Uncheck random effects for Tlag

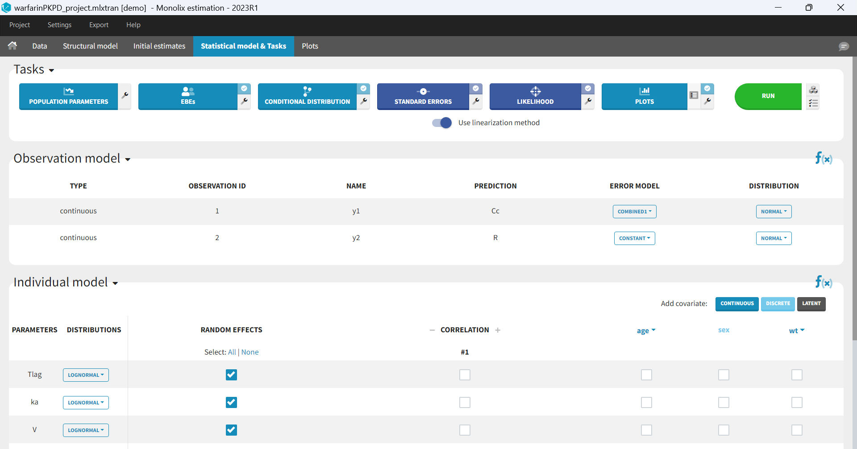(x=231, y=375)
